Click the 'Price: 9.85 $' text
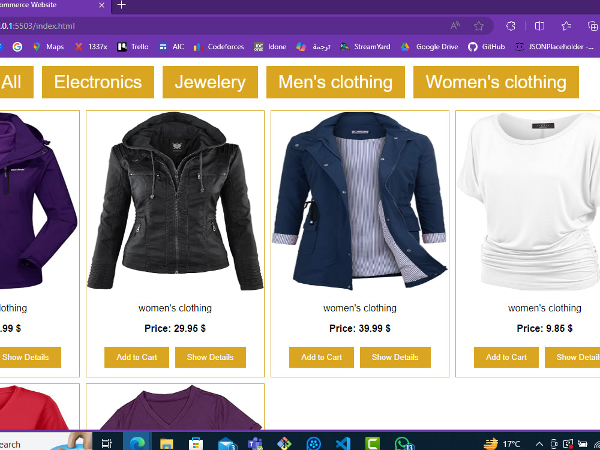 pos(545,328)
